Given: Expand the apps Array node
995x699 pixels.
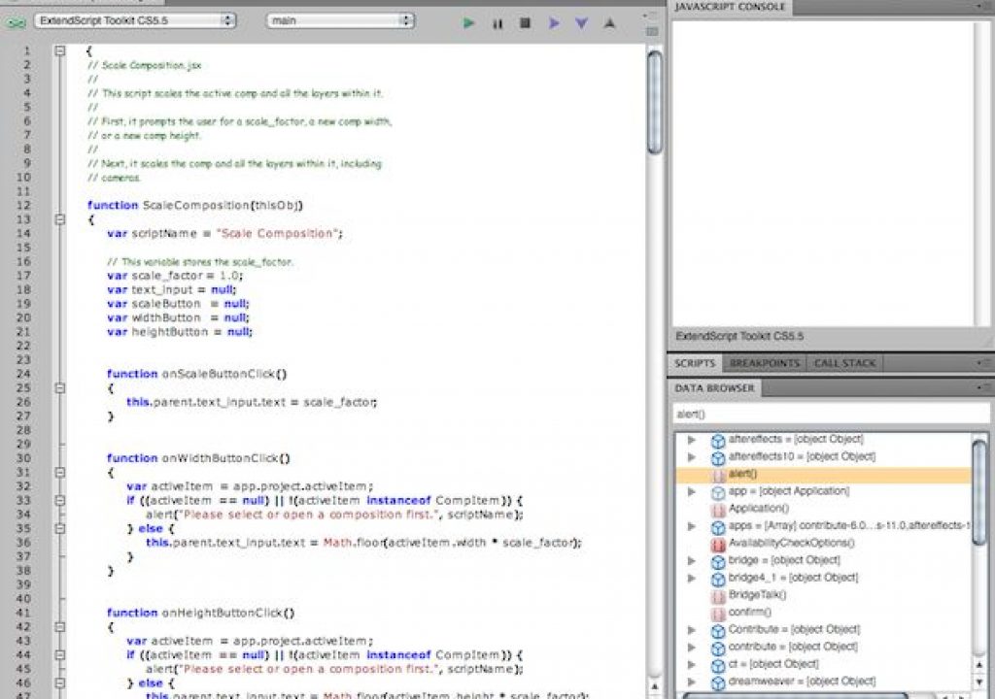Looking at the screenshot, I should click(692, 526).
